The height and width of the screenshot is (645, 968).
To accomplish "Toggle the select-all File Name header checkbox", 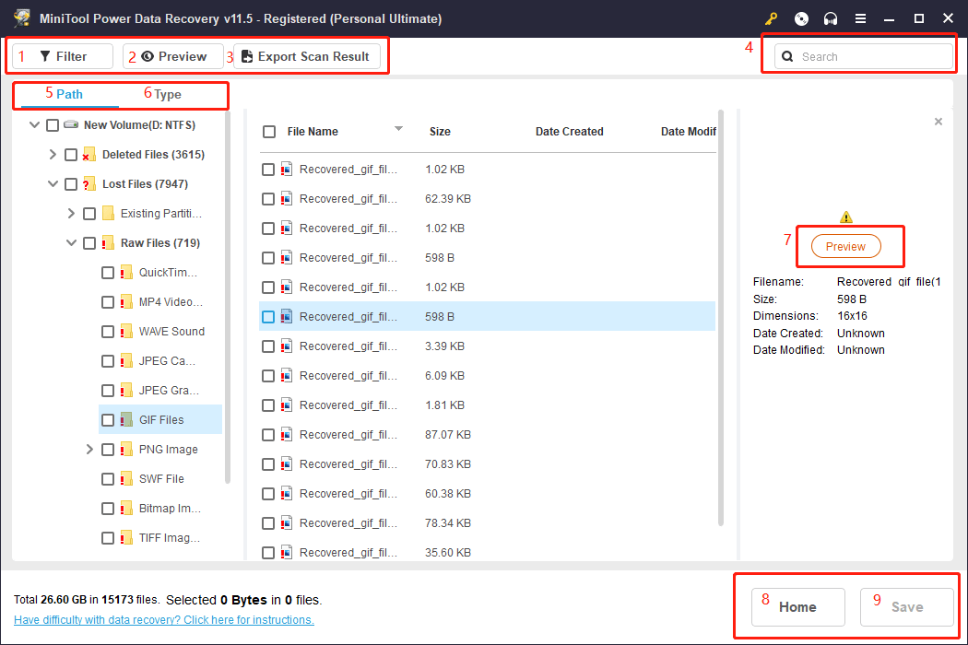I will 269,132.
